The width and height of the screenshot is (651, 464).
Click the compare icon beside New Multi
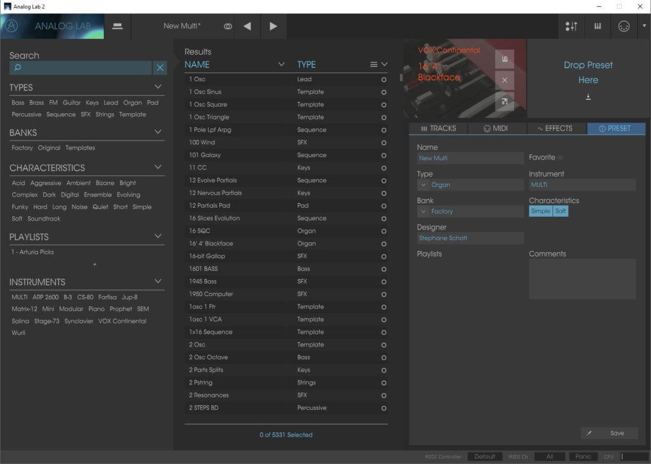tap(228, 26)
